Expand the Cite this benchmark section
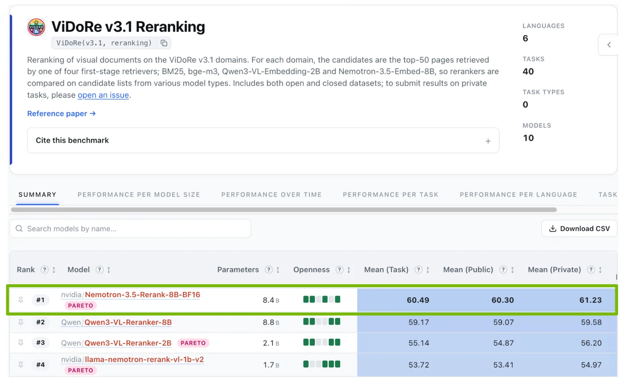620x379 pixels. click(263, 141)
